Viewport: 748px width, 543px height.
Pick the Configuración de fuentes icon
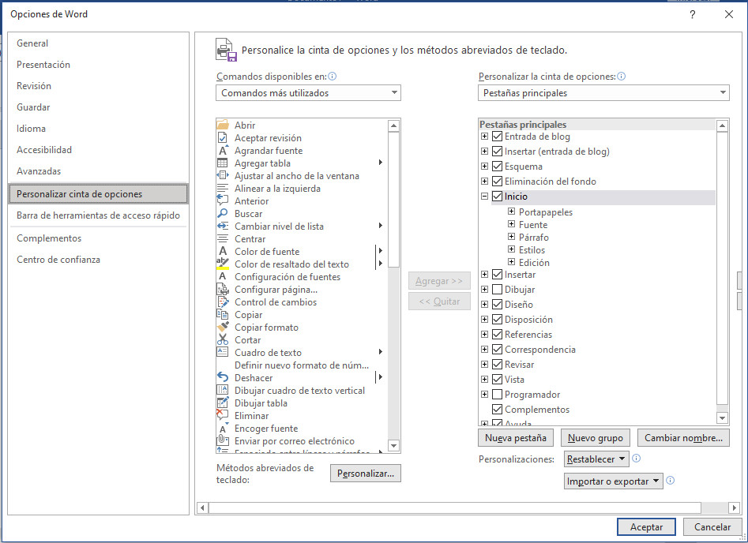[x=223, y=277]
